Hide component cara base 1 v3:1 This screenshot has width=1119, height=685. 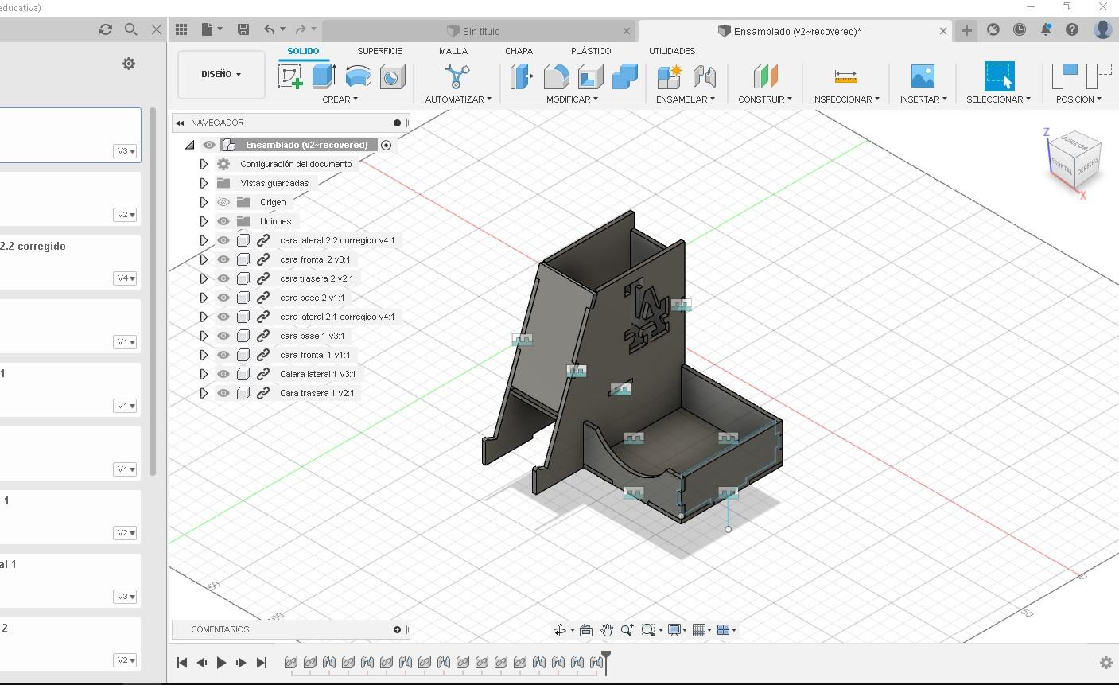click(x=223, y=336)
